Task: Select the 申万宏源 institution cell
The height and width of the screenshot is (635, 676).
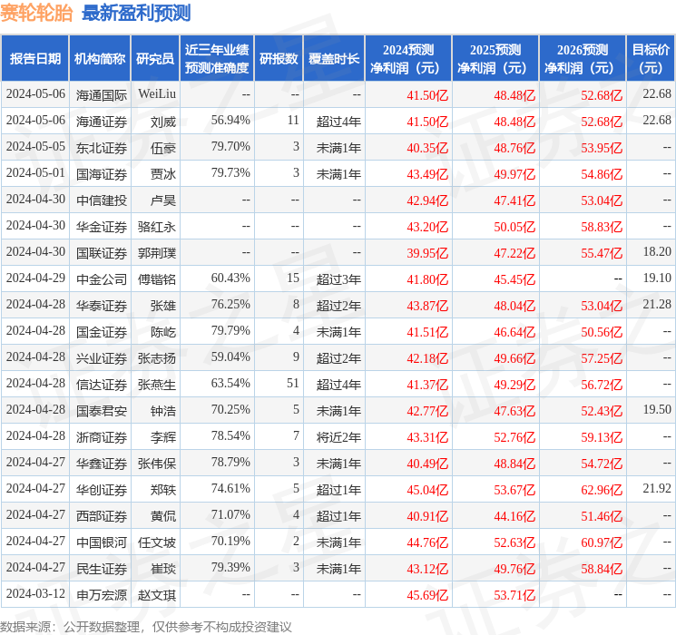Action: pyautogui.click(x=102, y=595)
